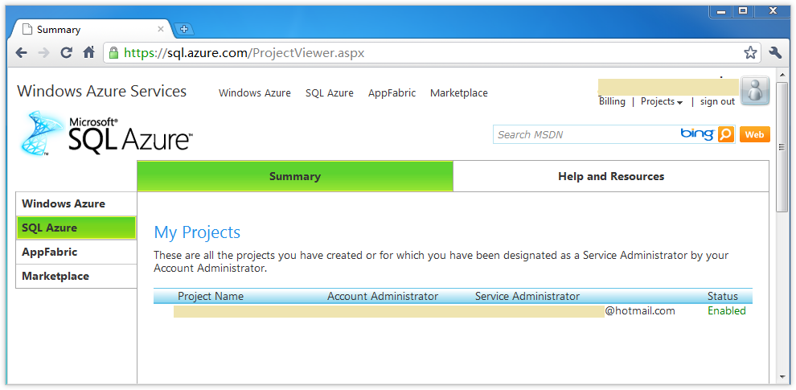796x390 pixels.
Task: Click the Bing search magnifier button
Action: coord(727,134)
